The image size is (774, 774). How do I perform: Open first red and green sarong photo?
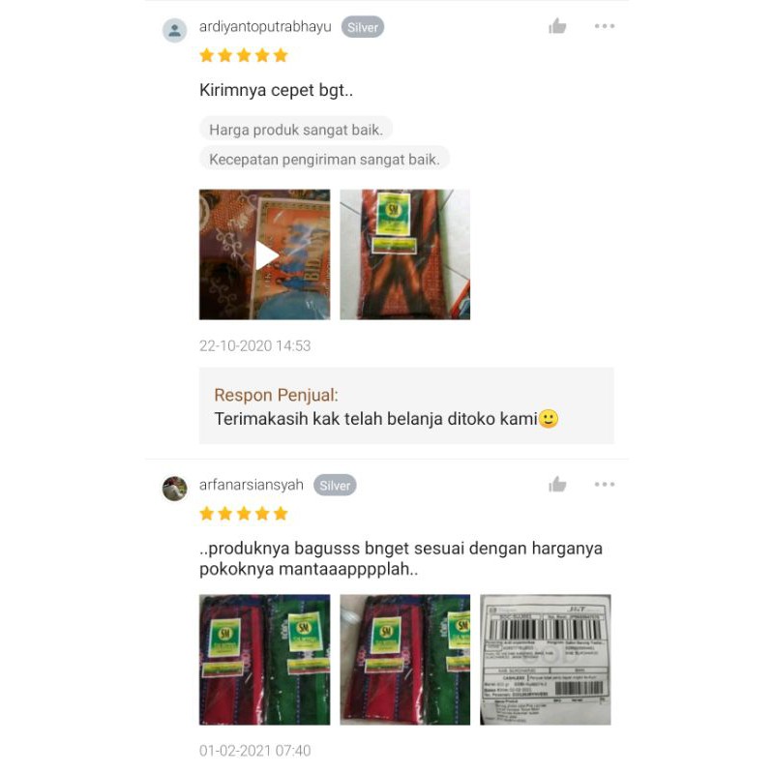pos(264,660)
